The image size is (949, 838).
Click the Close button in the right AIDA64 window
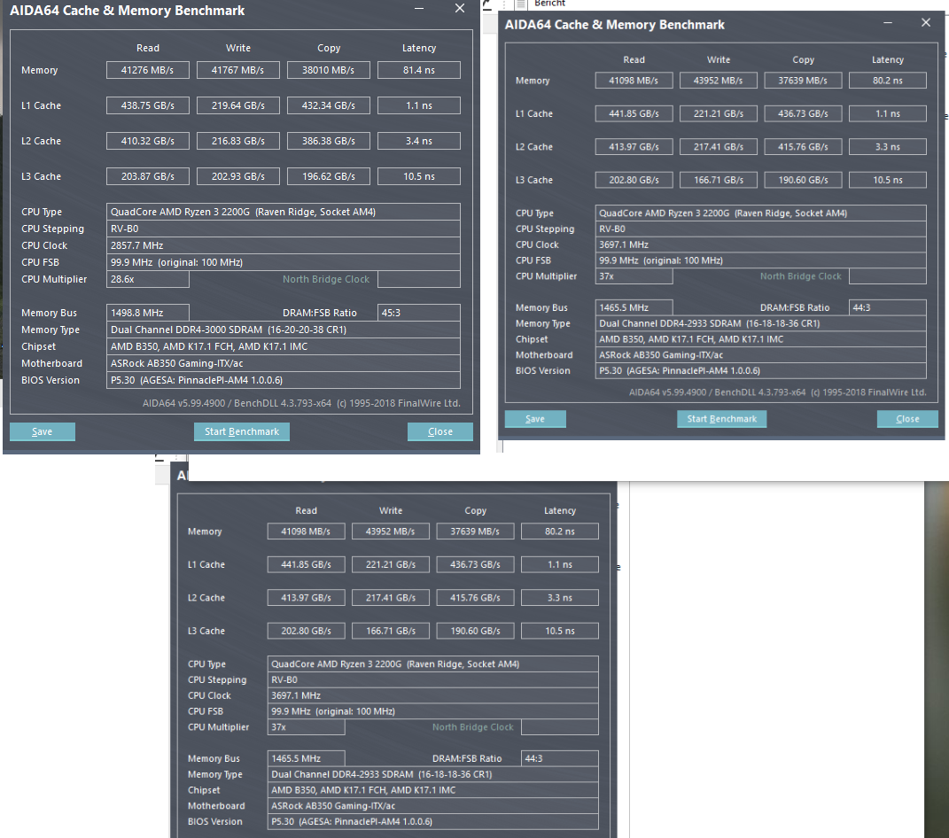[x=907, y=419]
